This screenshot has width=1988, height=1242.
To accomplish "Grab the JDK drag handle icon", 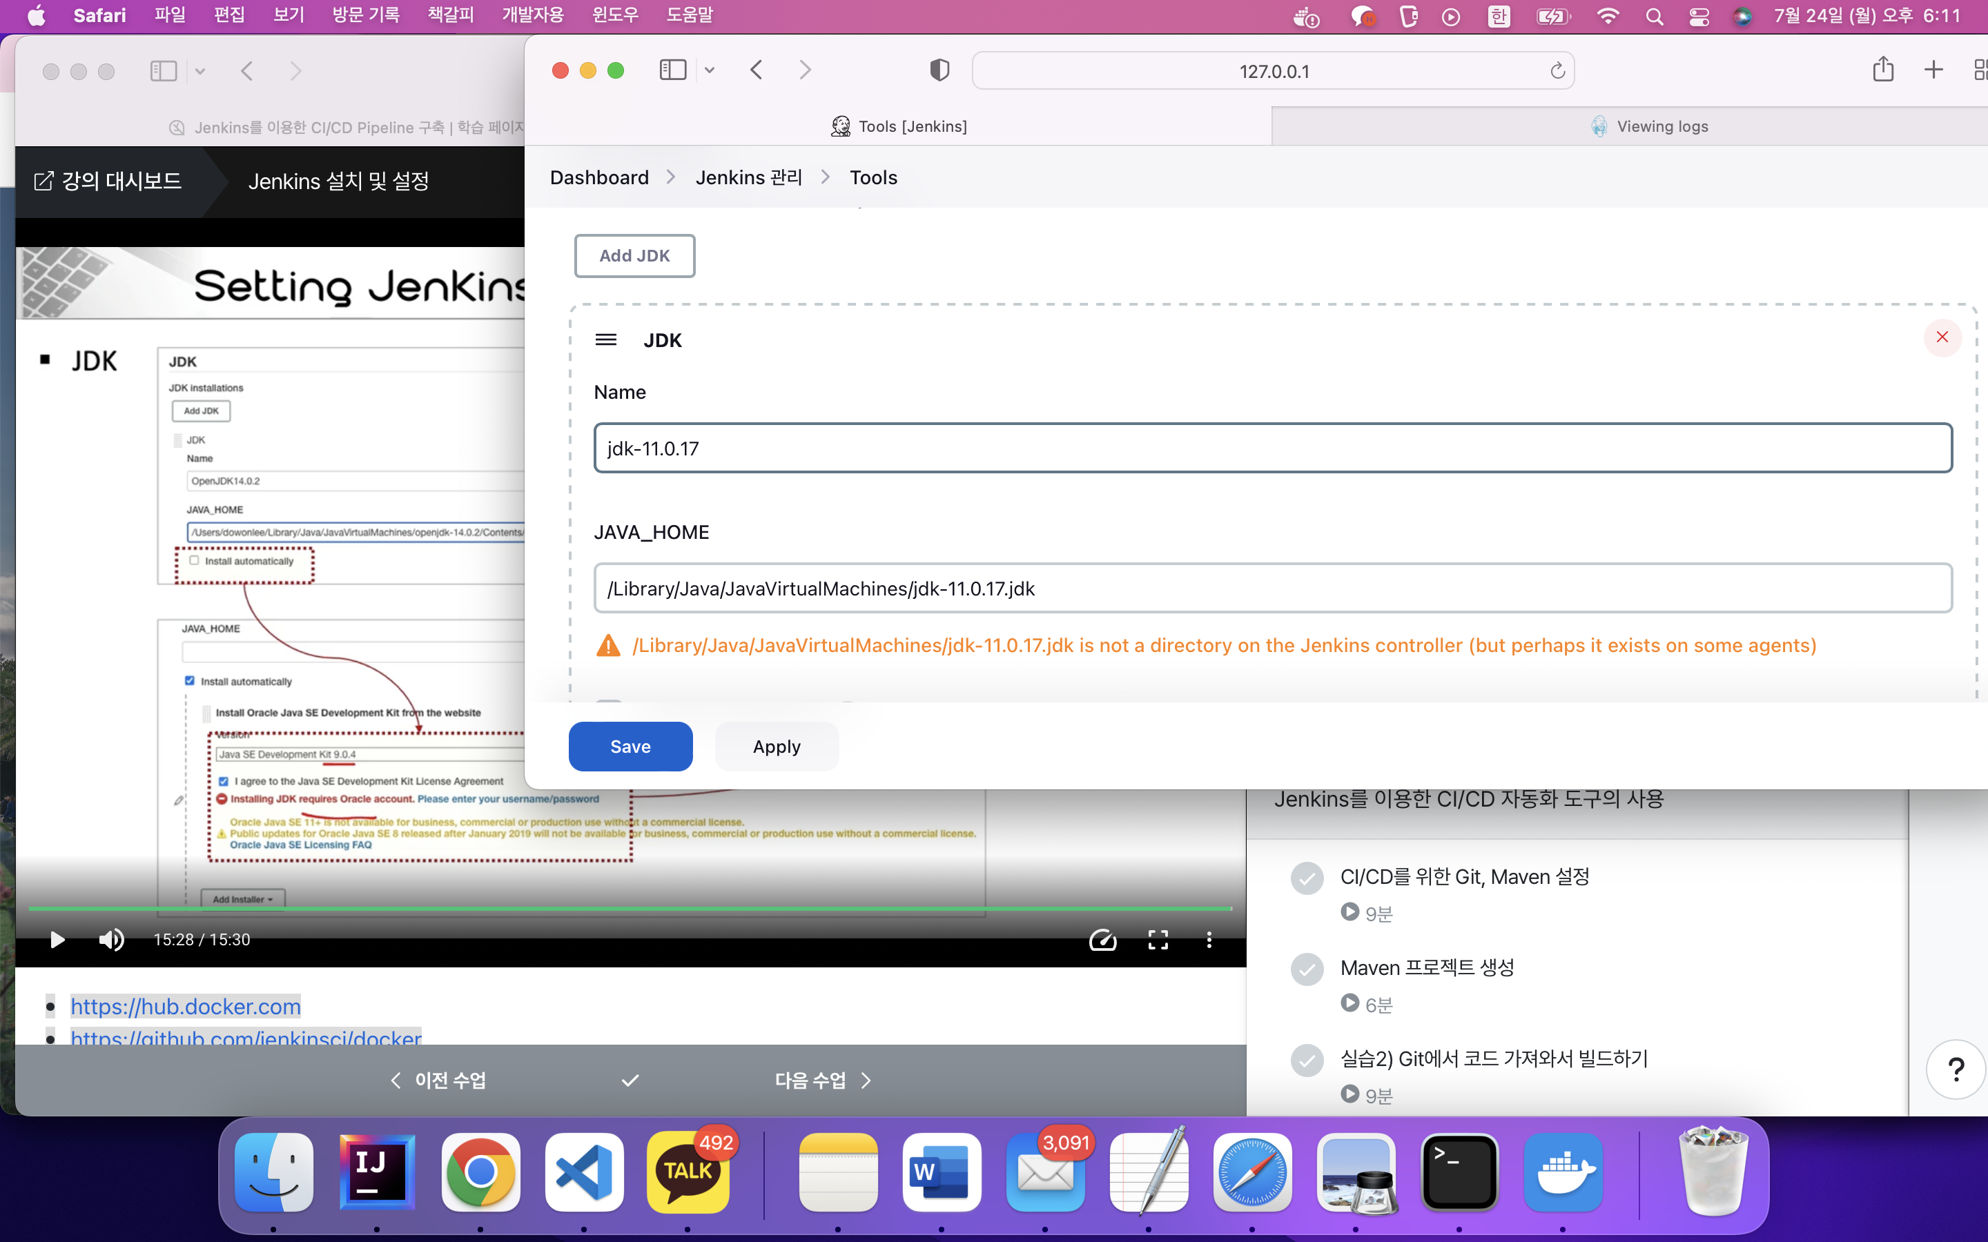I will (605, 339).
